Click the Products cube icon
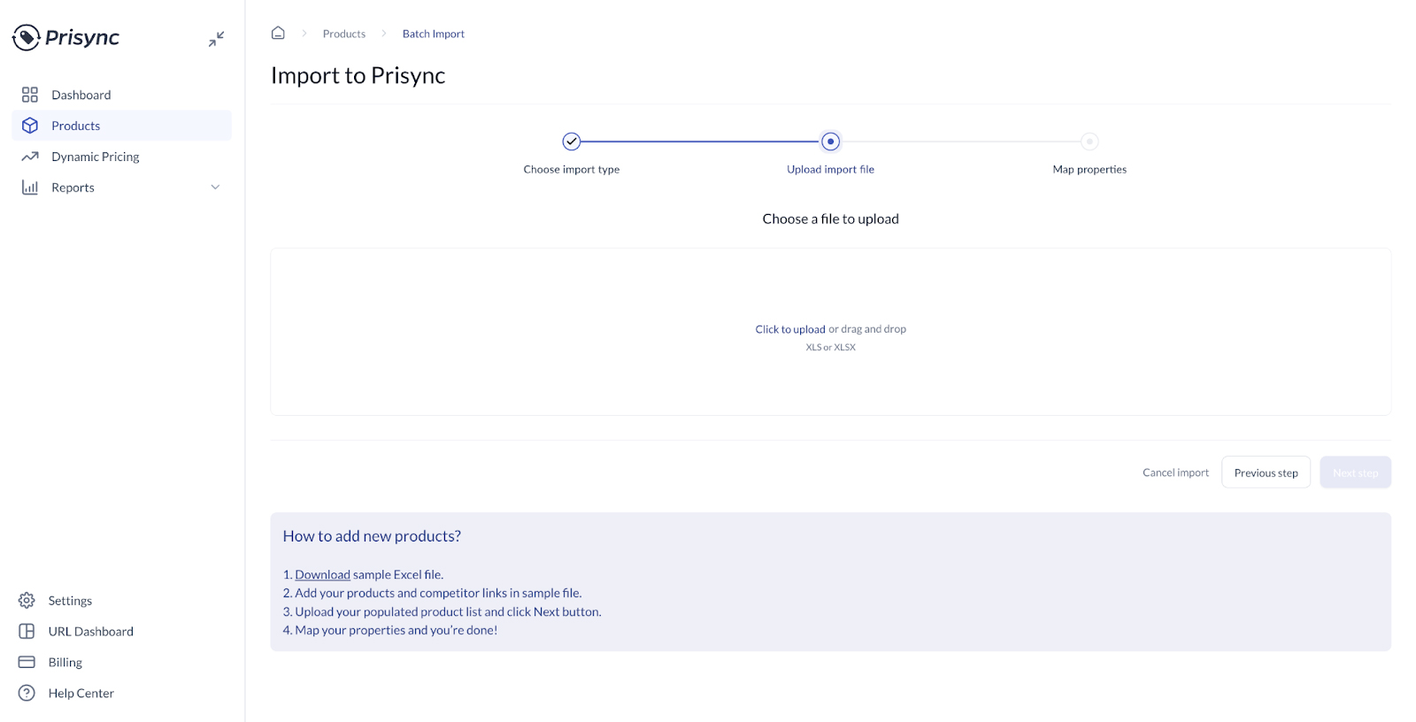Image resolution: width=1416 pixels, height=722 pixels. [30, 126]
